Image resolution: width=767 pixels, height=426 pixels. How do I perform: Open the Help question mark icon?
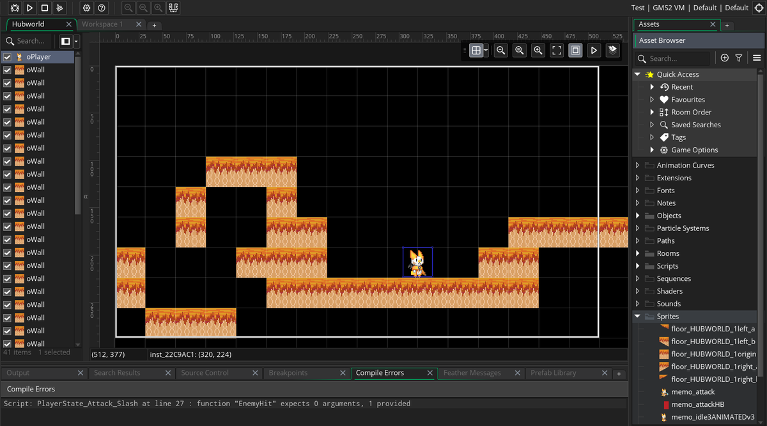pyautogui.click(x=101, y=8)
